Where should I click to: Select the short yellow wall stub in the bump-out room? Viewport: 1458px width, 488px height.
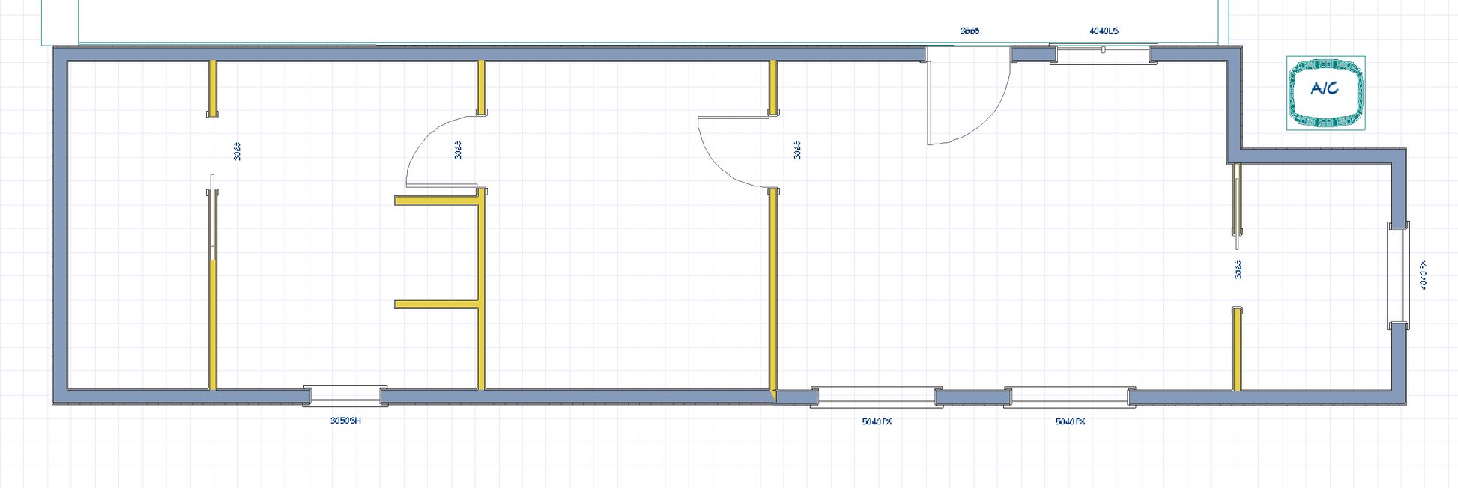[1238, 349]
